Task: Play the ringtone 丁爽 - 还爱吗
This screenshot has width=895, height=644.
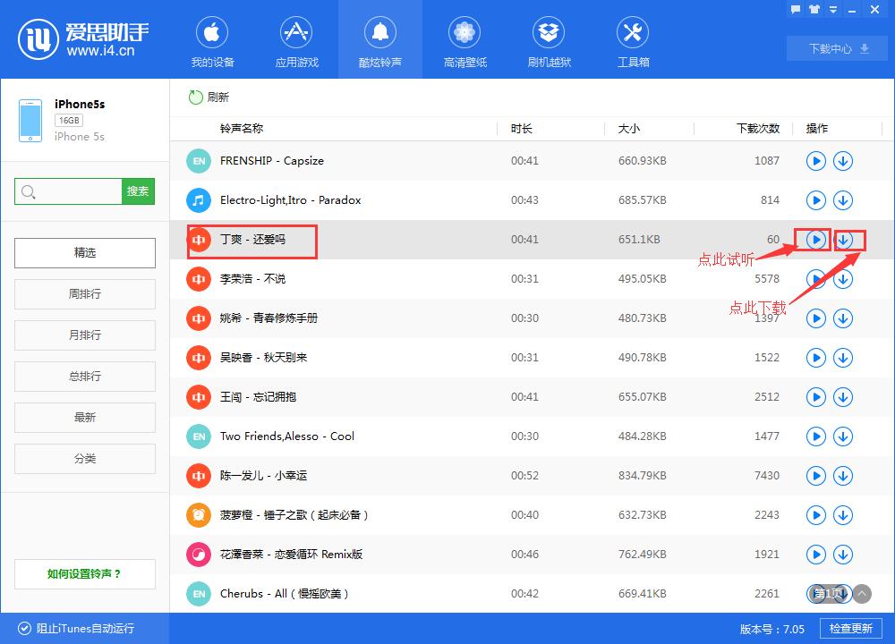Action: tap(815, 240)
